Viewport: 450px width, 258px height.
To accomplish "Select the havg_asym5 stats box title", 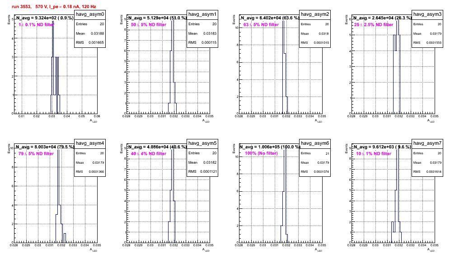I will [x=202, y=143].
